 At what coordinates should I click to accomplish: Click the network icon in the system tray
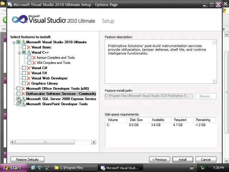pos(203,168)
